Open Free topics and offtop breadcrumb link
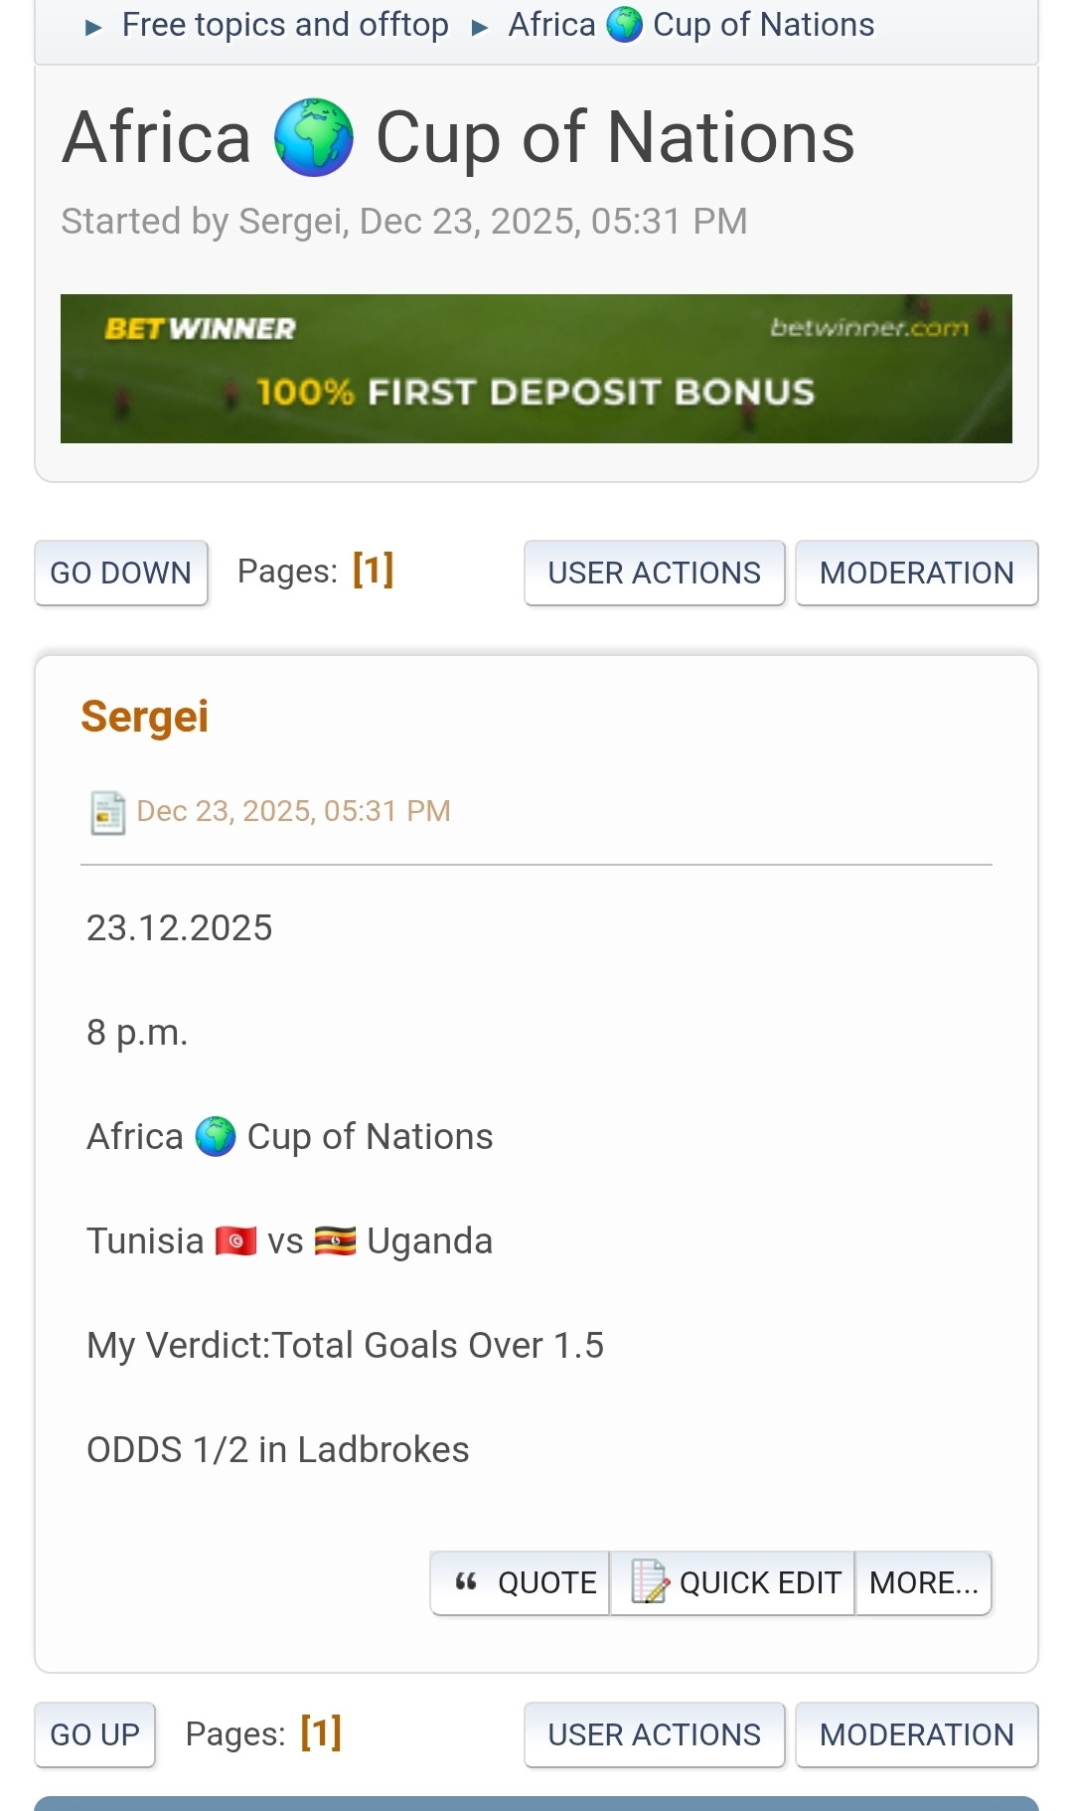Screen dimensions: 1073x1811 [x=285, y=25]
